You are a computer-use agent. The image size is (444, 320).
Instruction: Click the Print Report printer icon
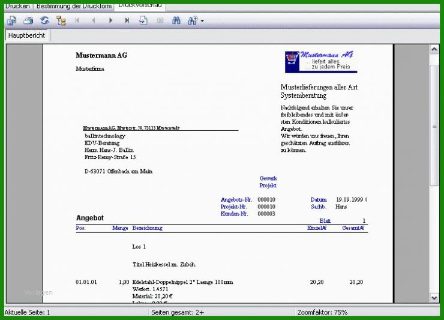tap(28, 20)
